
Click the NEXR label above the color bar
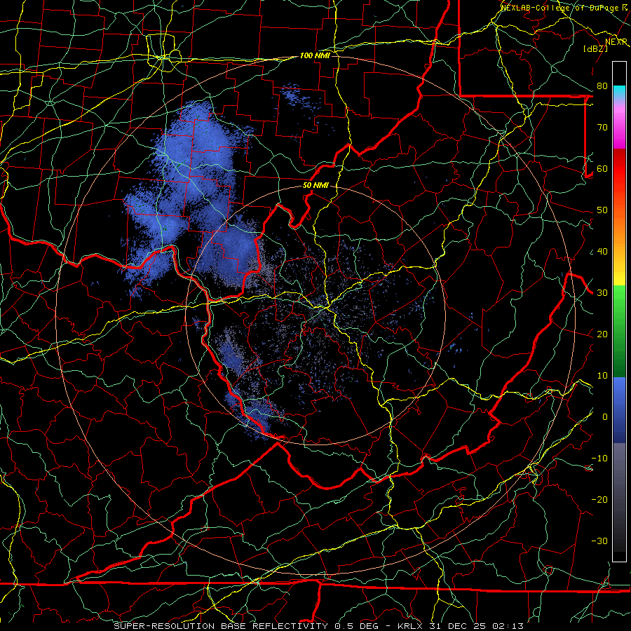click(x=616, y=42)
